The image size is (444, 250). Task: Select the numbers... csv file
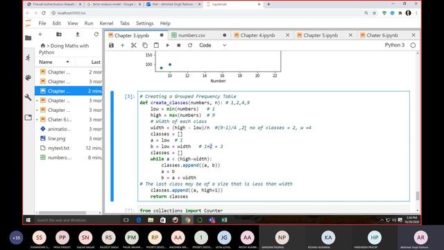coord(68,158)
